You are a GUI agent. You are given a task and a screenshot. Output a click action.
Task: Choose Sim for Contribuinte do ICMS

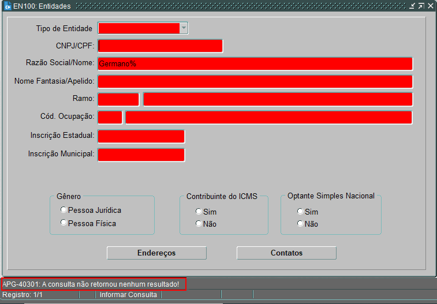click(199, 211)
